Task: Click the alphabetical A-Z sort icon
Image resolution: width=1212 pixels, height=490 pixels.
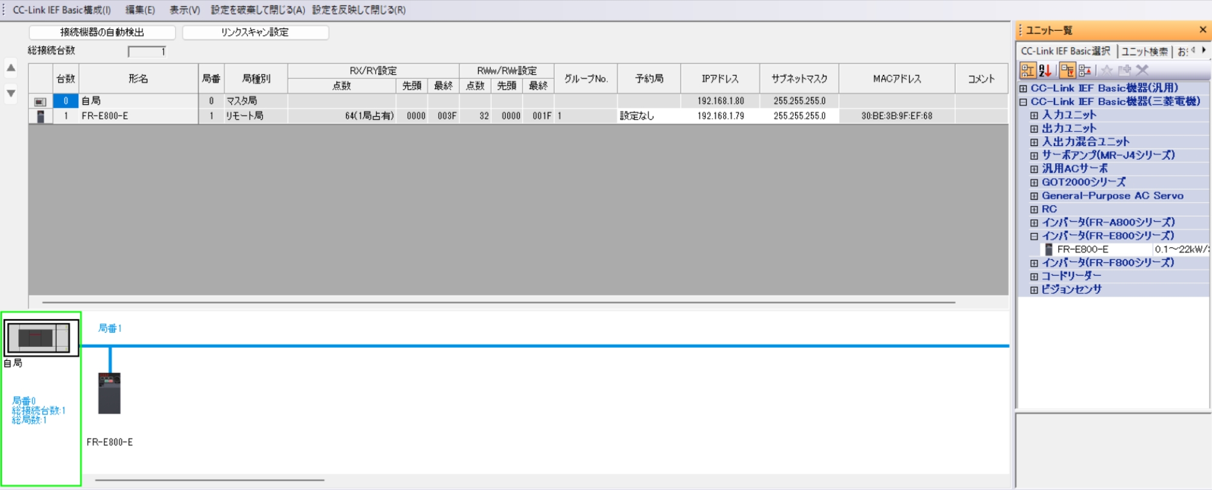Action: tap(1045, 71)
